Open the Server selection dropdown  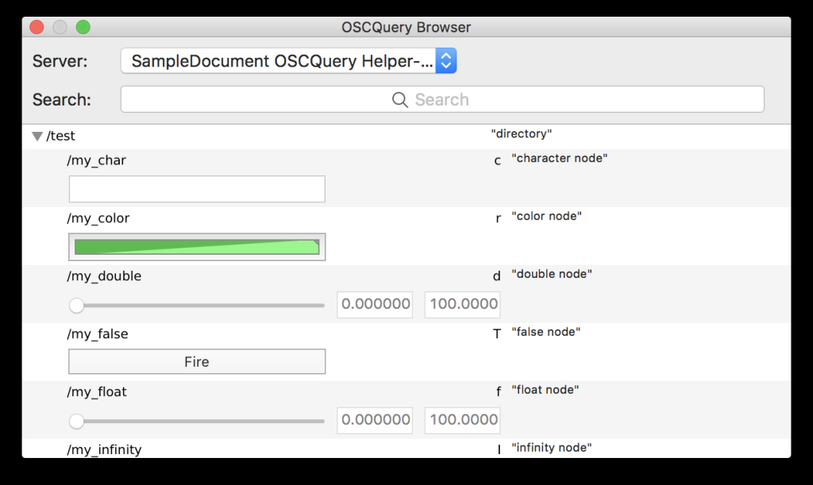[x=288, y=61]
